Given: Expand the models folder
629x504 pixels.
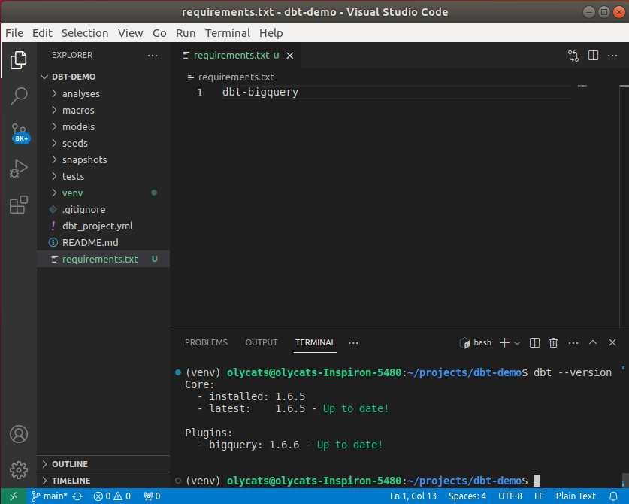Looking at the screenshot, I should point(103,126).
